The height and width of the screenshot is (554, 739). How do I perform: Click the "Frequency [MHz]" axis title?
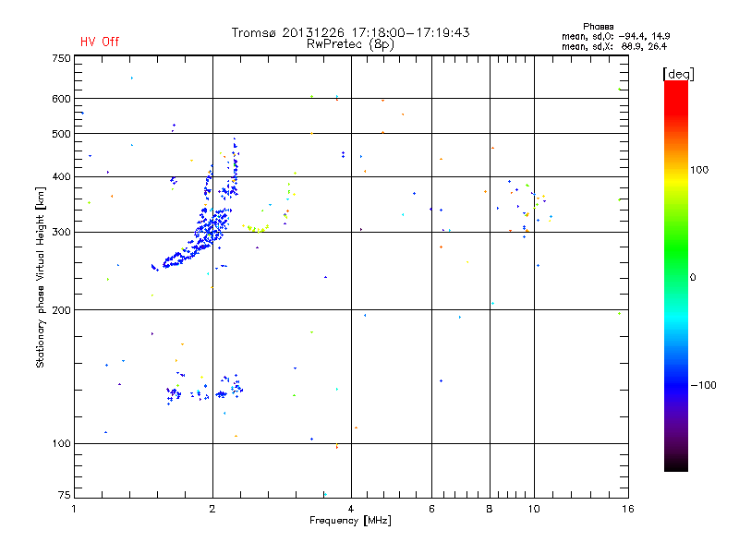[x=350, y=521]
